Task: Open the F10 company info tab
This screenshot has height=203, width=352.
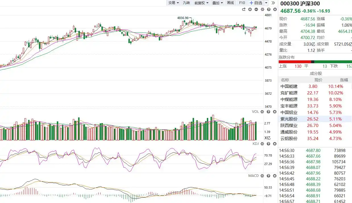Action: (242, 3)
